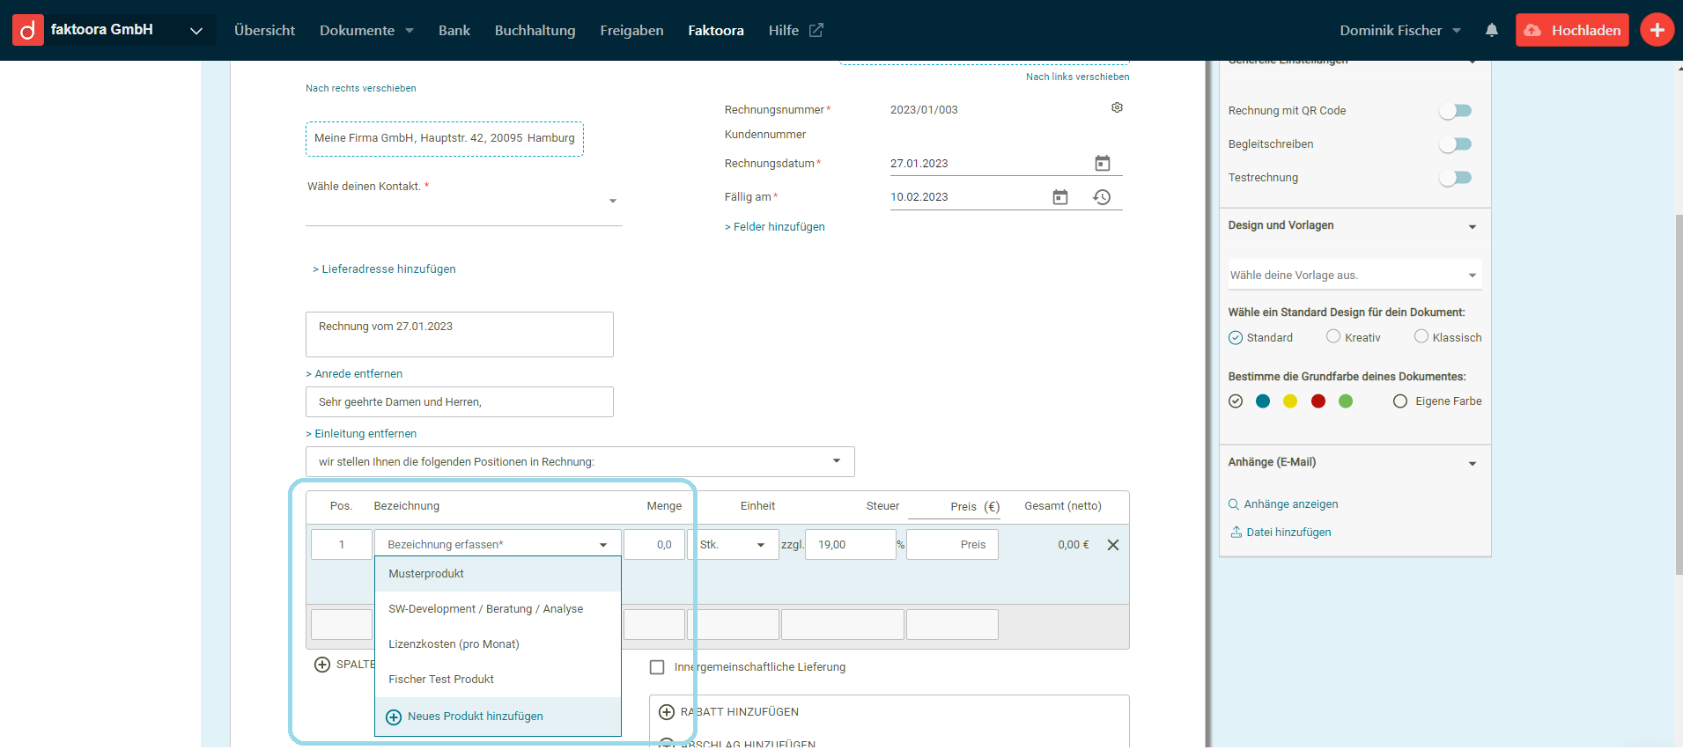Check Innergemeinschaftliche Lieferung checkbox

tap(657, 667)
